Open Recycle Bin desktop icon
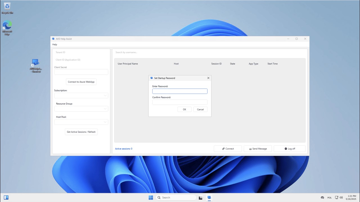This screenshot has width=360, height=202. tap(7, 8)
